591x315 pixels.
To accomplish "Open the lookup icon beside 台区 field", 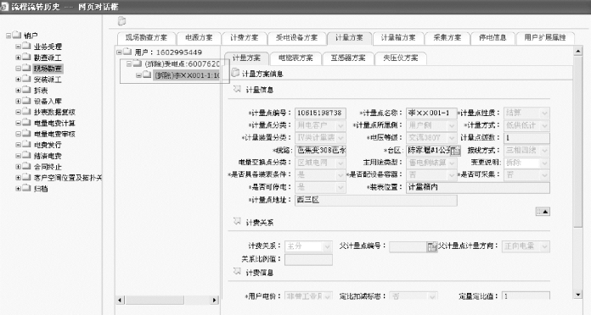I will pyautogui.click(x=456, y=151).
